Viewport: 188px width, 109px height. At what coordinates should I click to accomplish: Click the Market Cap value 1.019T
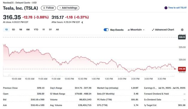click(135, 88)
